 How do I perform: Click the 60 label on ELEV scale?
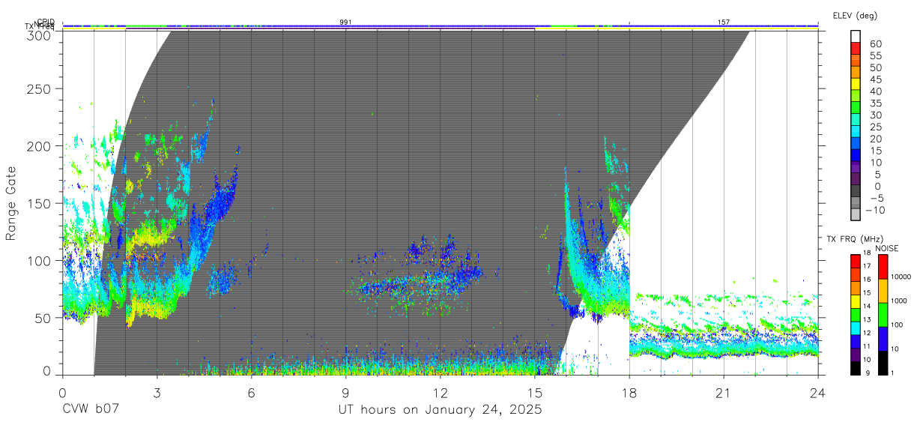click(875, 43)
